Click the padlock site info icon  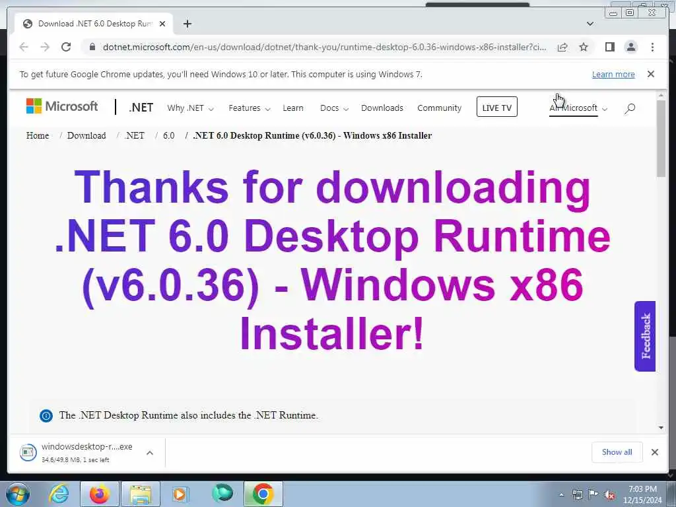click(92, 47)
